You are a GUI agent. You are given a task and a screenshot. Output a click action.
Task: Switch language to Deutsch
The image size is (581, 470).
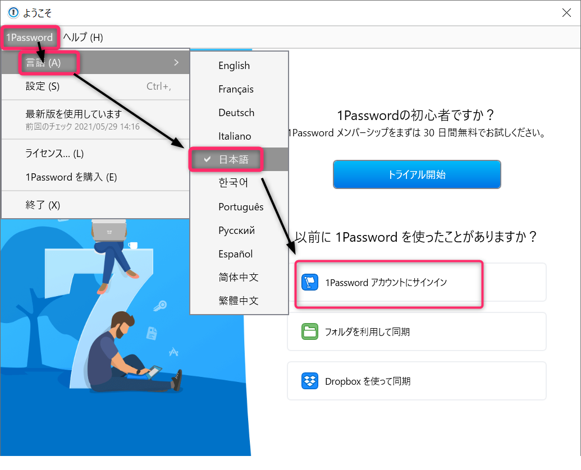239,113
